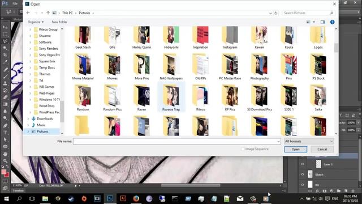
Task: Click This PC in the breadcrumb
Action: pos(67,13)
